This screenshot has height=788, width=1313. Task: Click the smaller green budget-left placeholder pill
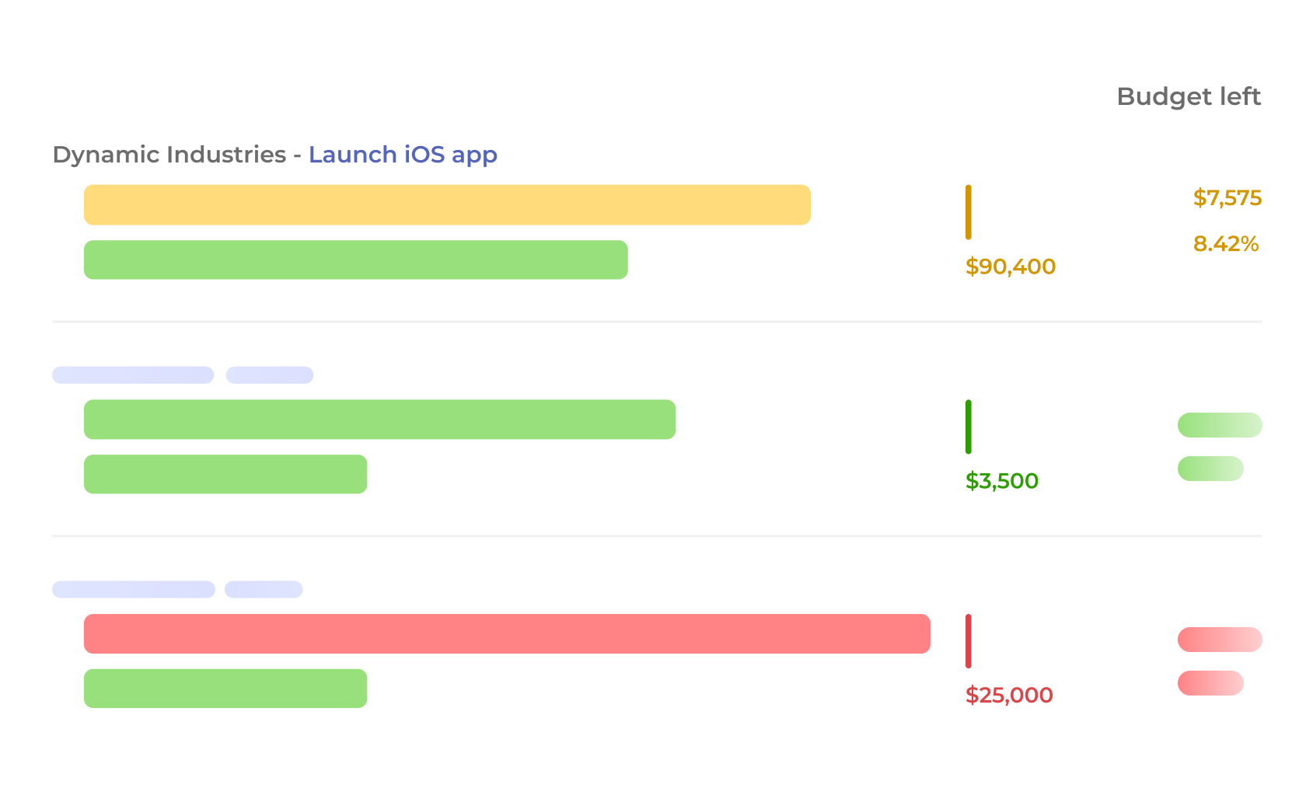click(x=1210, y=469)
